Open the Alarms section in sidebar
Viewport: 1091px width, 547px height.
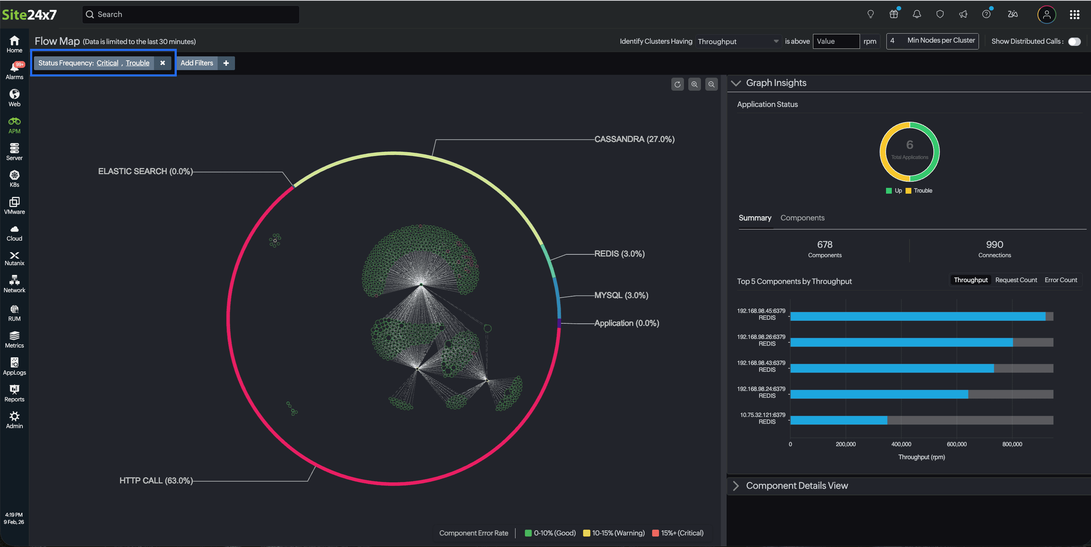point(14,70)
